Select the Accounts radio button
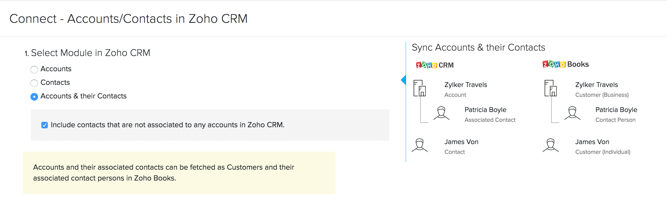Image resolution: width=667 pixels, height=211 pixels. click(34, 70)
